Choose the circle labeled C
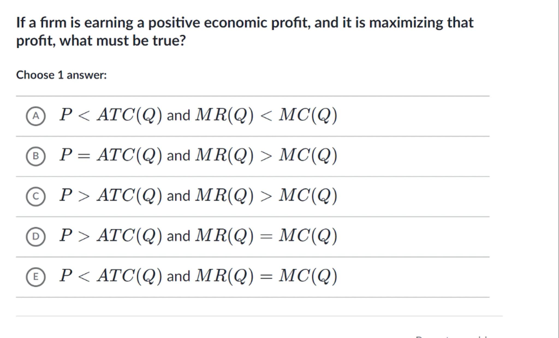559x338 pixels. click(36, 196)
